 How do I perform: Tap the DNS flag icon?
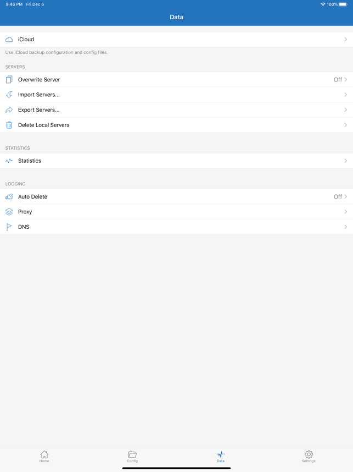(x=9, y=227)
